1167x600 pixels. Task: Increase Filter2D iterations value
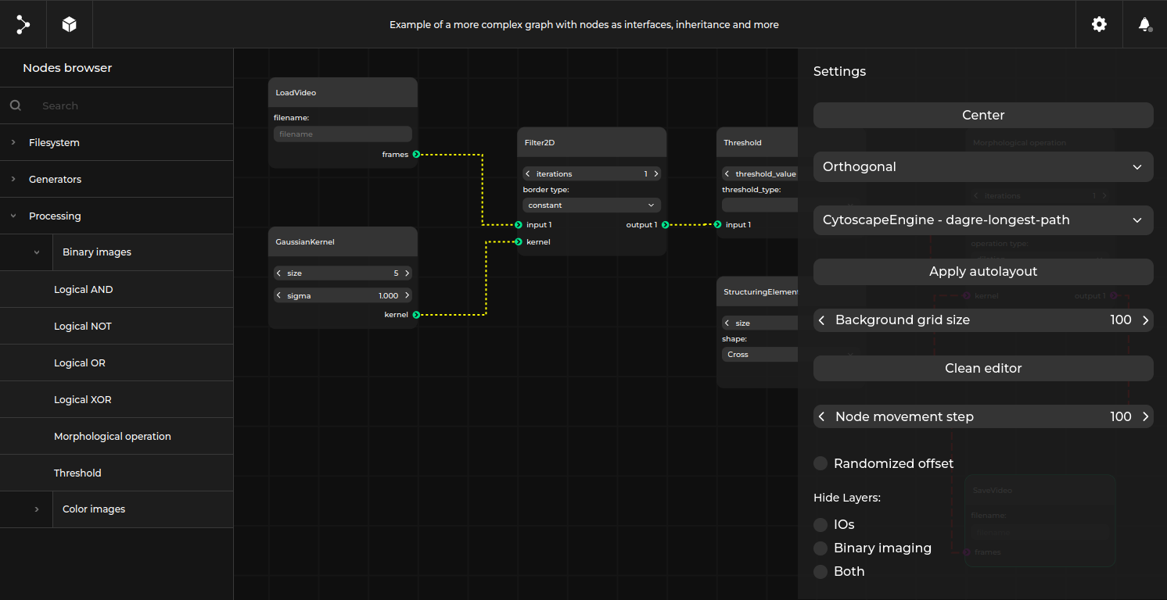coord(655,174)
